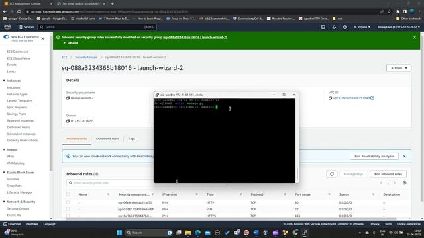Open the VPC ID link

pos(353,98)
